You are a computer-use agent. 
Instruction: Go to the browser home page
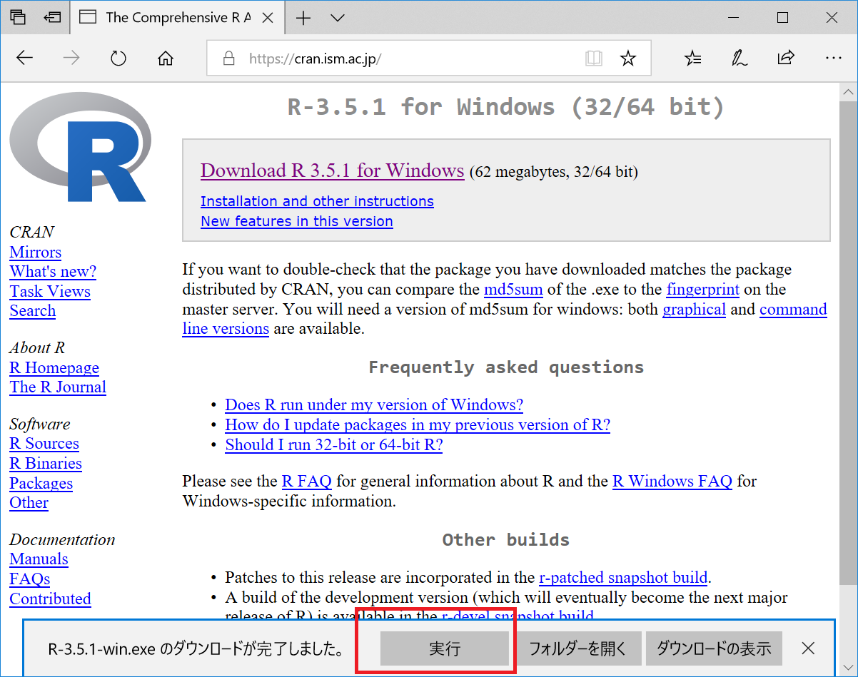(x=166, y=58)
